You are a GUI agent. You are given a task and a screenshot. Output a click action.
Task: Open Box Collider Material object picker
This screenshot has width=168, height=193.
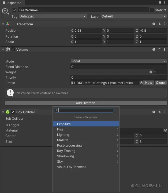165,130
